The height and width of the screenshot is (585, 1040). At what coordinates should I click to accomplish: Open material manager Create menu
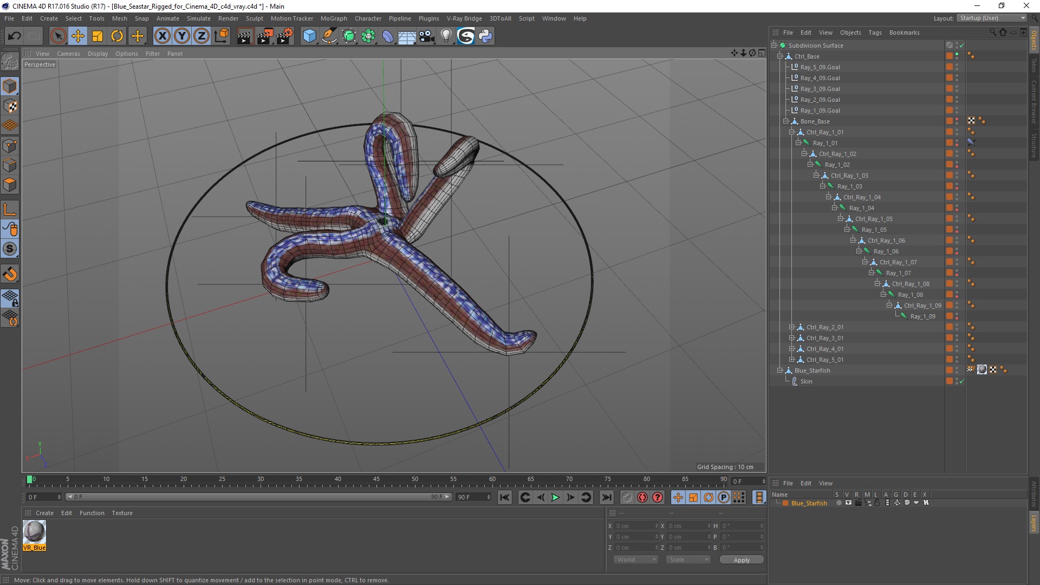(x=44, y=513)
